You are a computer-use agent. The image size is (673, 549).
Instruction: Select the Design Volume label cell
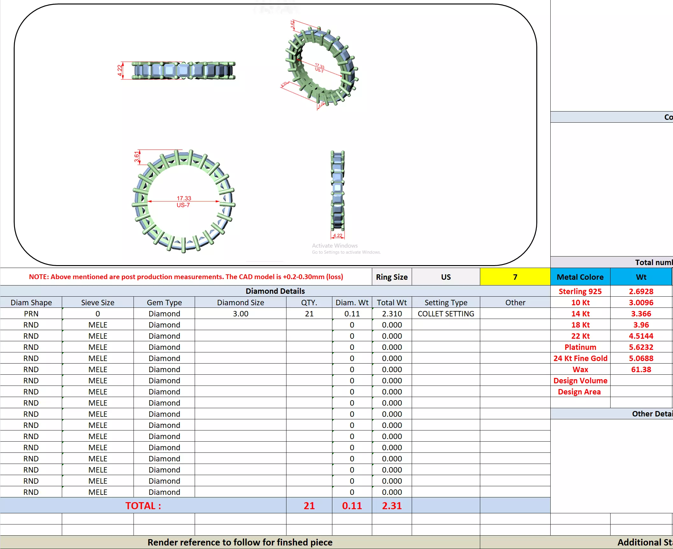pyautogui.click(x=580, y=380)
